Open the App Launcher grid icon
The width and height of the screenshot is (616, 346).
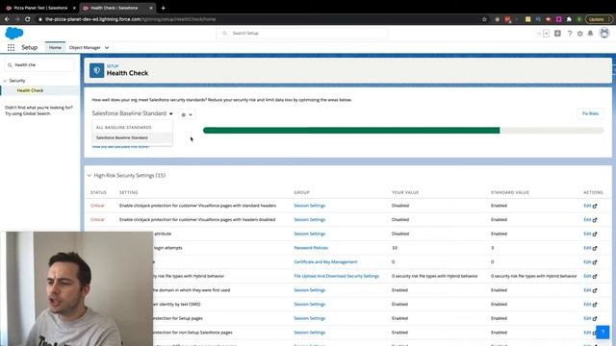[11, 47]
